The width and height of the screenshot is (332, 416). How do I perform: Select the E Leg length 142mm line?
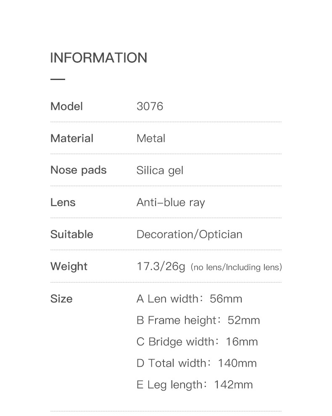coord(195,385)
